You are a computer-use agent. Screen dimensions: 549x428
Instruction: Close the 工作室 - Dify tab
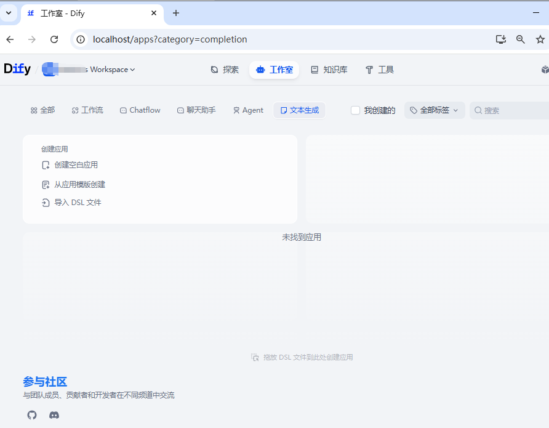tap(154, 14)
